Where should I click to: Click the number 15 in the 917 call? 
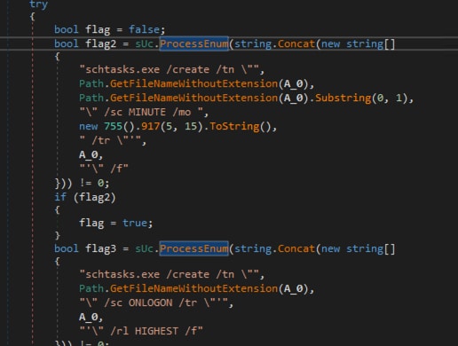191,126
